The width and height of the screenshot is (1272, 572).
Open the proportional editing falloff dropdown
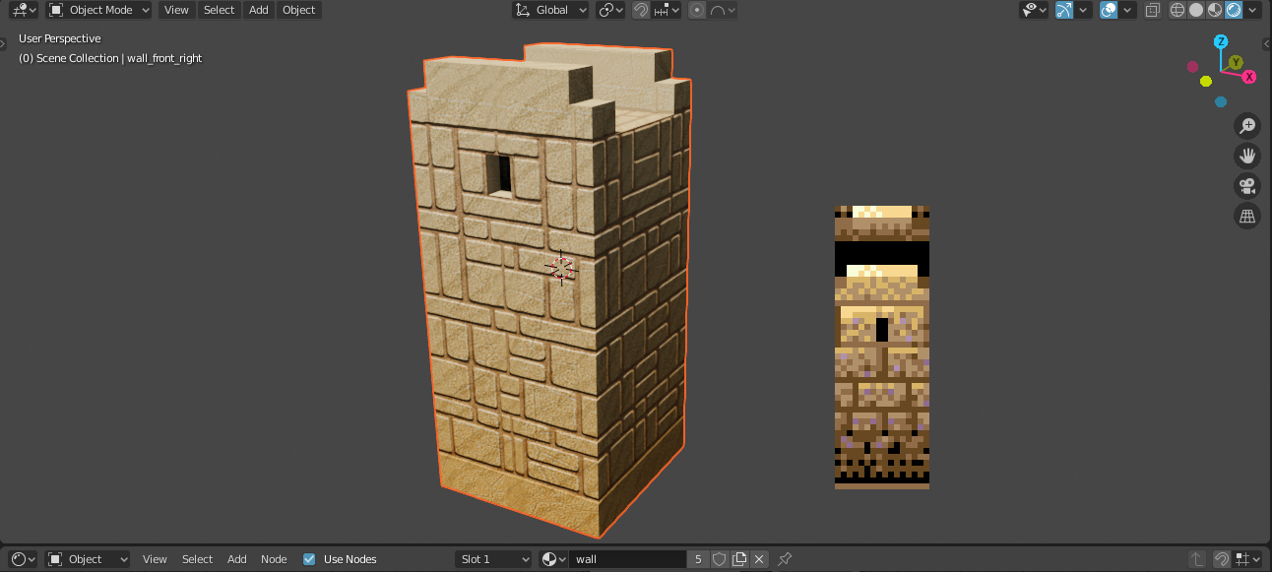point(722,10)
